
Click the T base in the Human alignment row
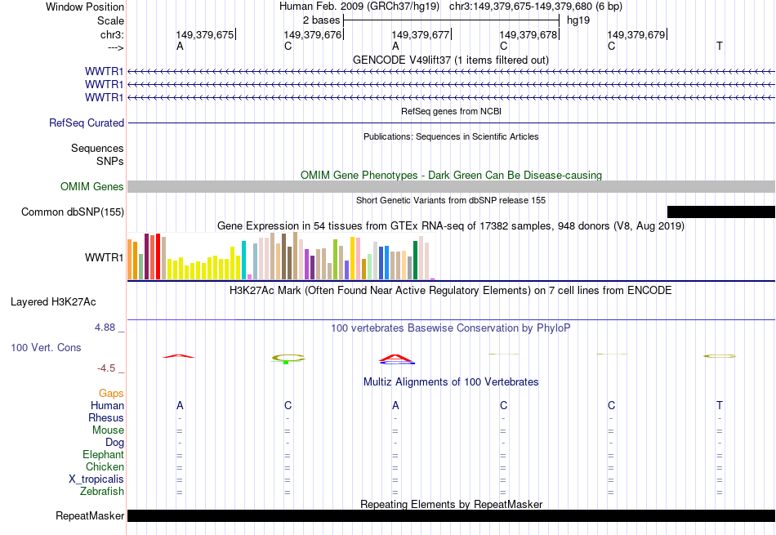[719, 405]
